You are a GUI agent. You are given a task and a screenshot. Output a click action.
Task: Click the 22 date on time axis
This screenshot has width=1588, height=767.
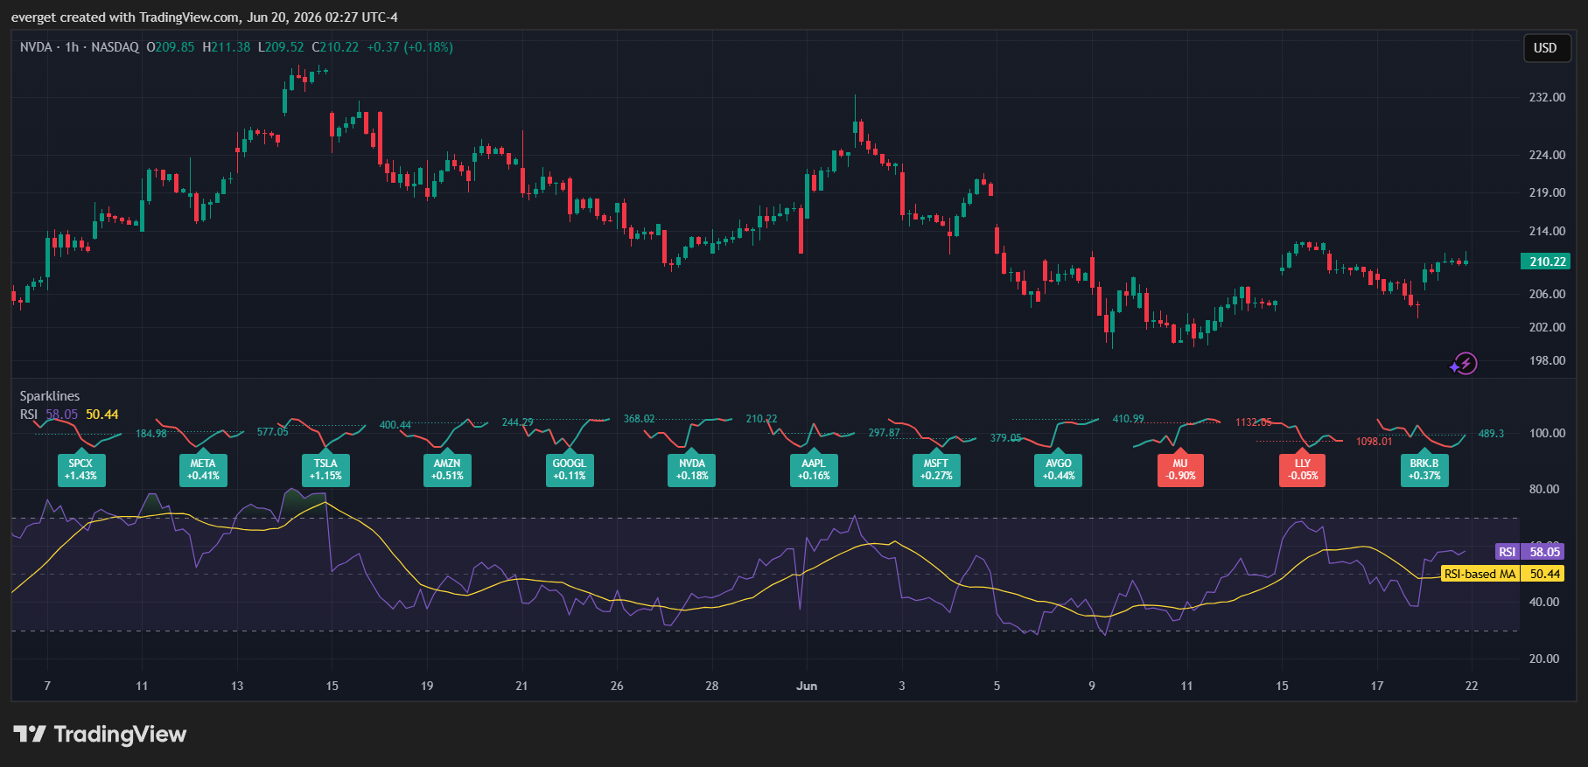pyautogui.click(x=1472, y=686)
